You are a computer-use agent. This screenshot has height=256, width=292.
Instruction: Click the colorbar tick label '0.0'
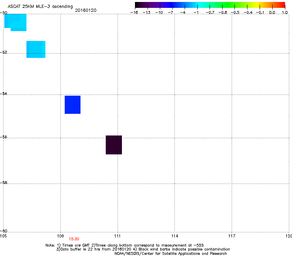point(272,13)
